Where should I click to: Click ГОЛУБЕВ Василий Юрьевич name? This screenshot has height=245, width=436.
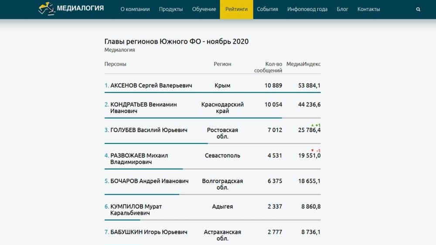click(x=149, y=130)
